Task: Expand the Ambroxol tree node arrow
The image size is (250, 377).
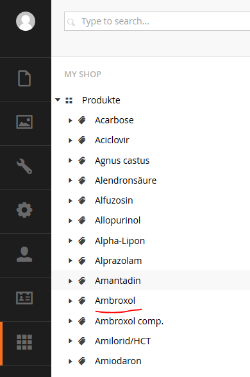Action: [71, 301]
